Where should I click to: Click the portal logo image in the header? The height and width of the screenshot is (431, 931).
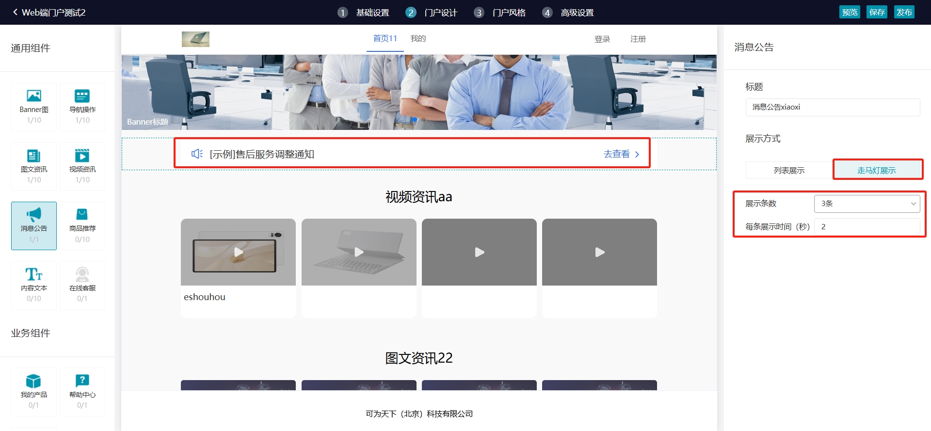(195, 39)
